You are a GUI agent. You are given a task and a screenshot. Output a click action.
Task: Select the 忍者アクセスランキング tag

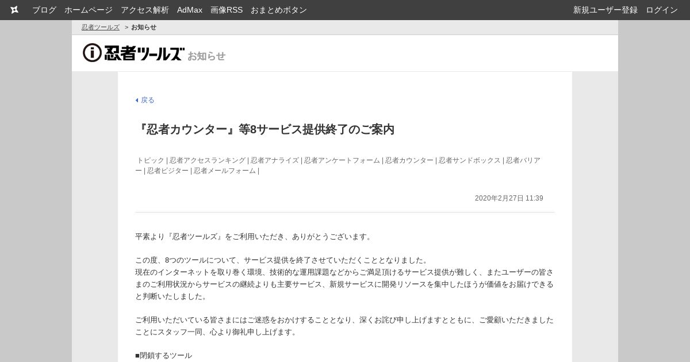click(x=208, y=160)
